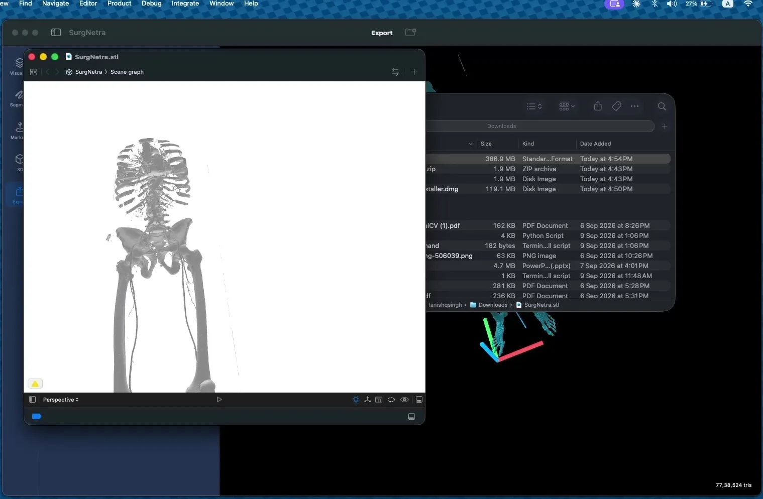Open Finder list view switcher
Screen dimensions: 763x499
534,106
